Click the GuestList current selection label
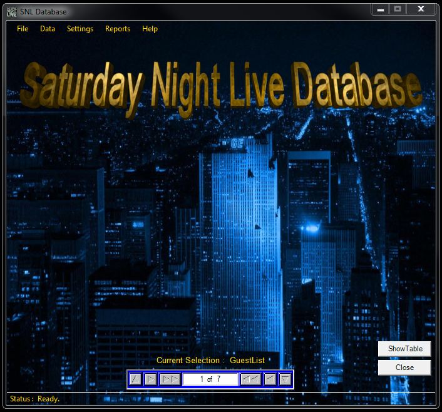 coord(247,360)
